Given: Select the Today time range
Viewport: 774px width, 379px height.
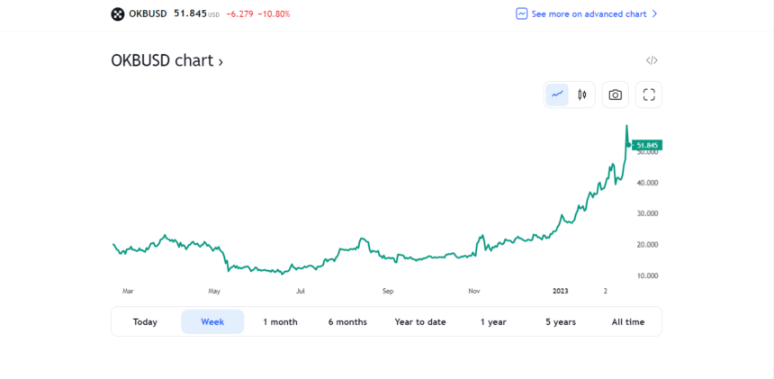Looking at the screenshot, I should [145, 322].
